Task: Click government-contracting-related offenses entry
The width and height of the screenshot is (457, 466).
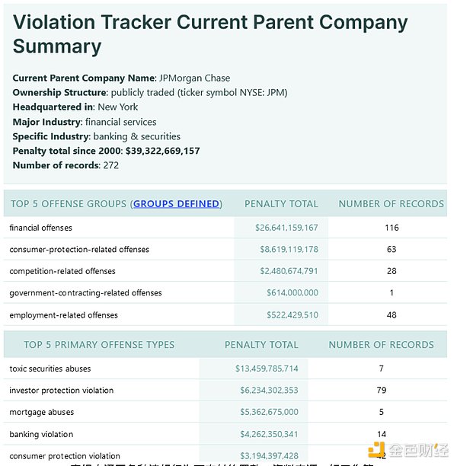Action: (85, 293)
